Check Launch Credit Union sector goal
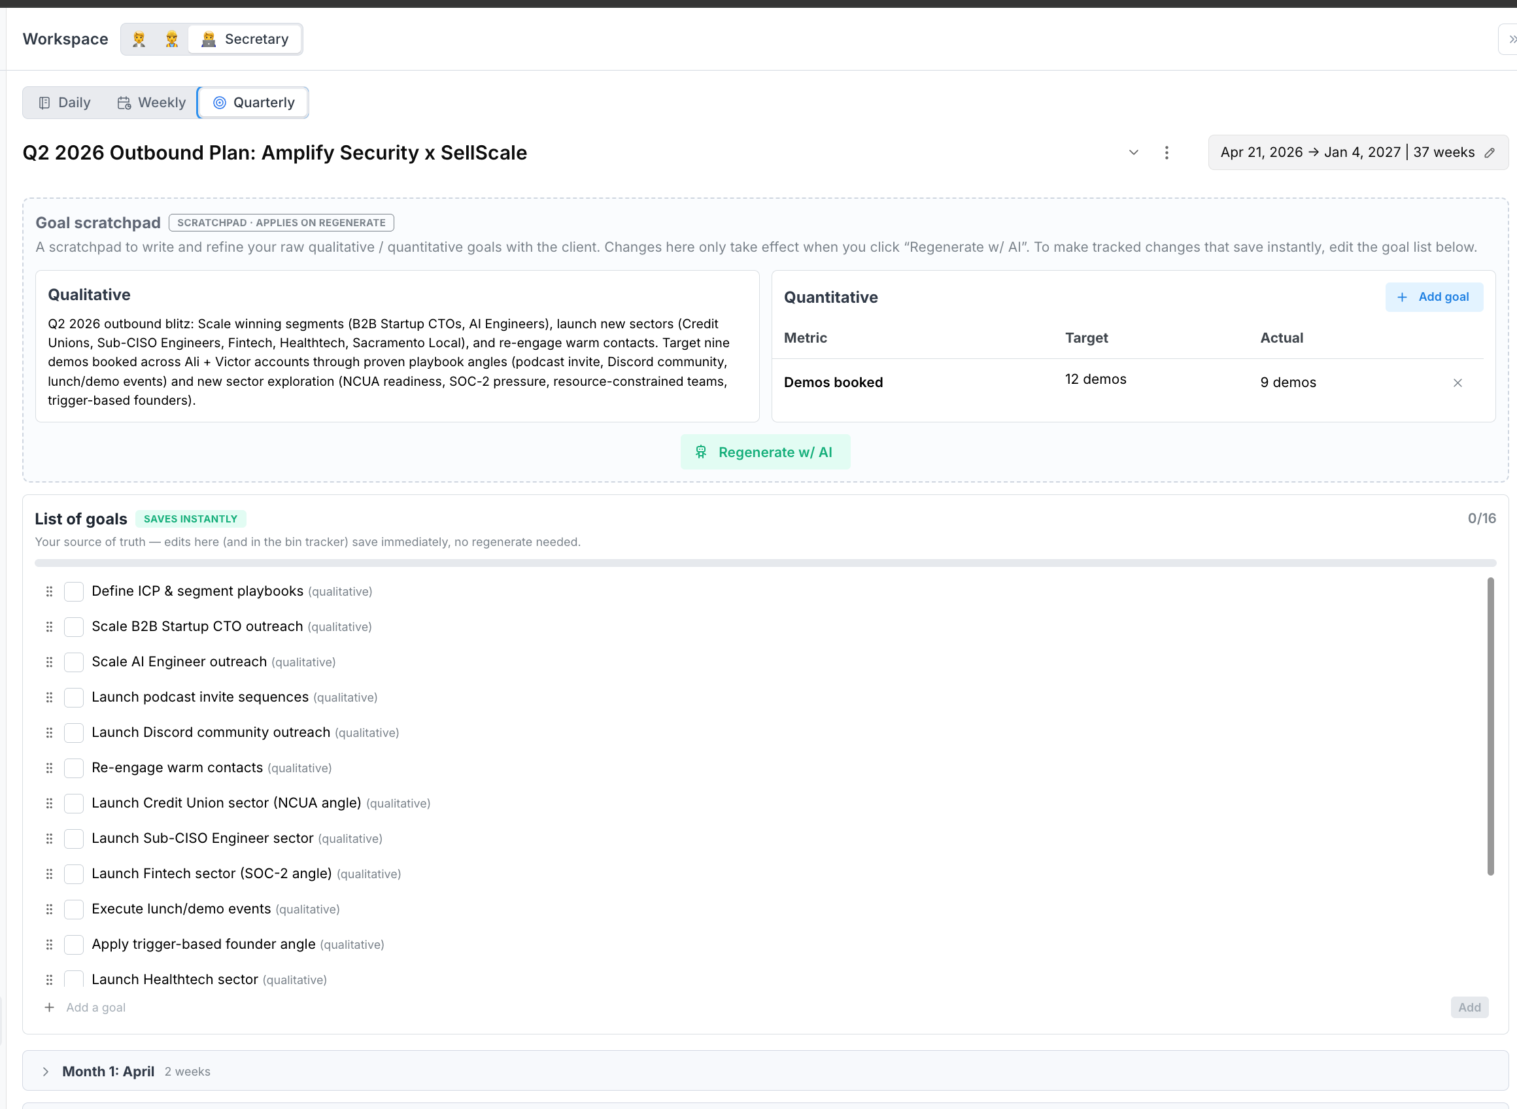This screenshot has width=1517, height=1109. (74, 803)
